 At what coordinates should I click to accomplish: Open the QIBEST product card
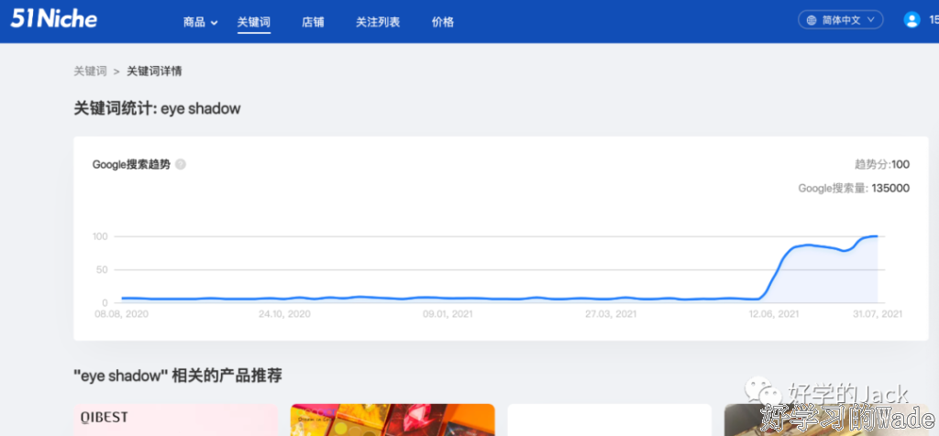(175, 420)
